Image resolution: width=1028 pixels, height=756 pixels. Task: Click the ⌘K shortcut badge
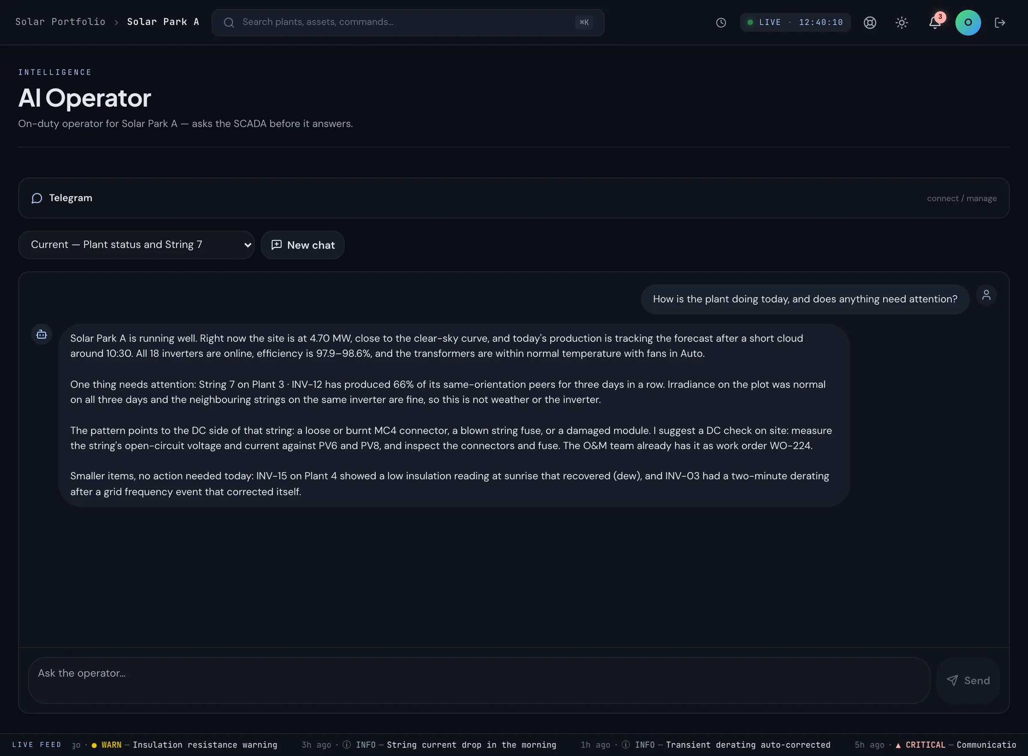point(584,22)
